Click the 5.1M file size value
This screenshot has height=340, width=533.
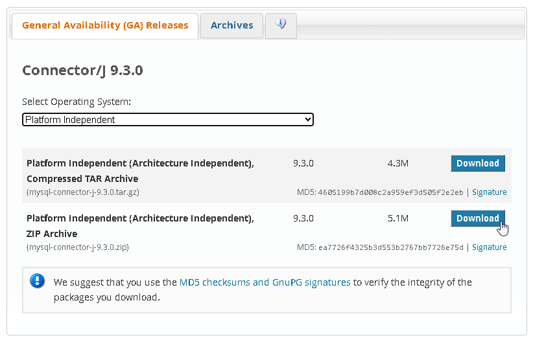(x=397, y=218)
